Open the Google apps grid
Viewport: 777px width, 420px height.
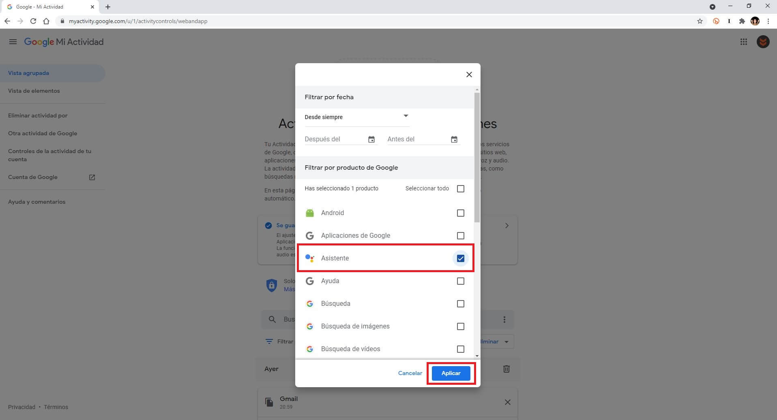[x=744, y=42]
